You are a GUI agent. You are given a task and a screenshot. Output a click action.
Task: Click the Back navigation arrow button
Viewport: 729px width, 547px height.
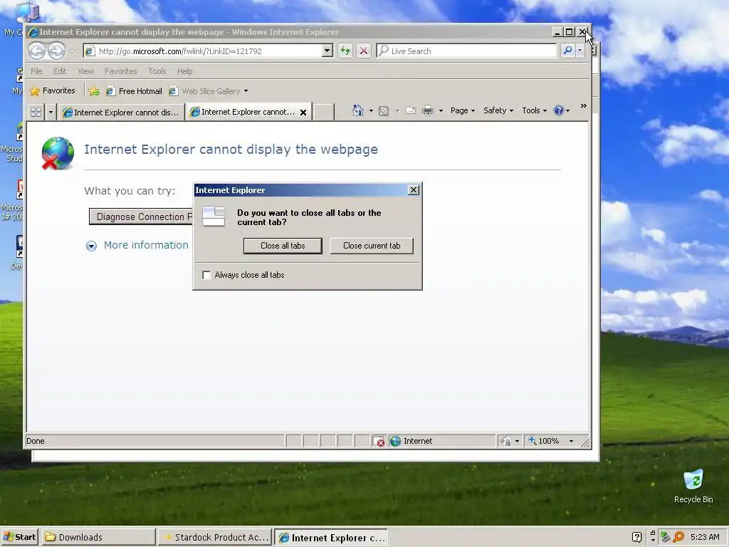(37, 51)
